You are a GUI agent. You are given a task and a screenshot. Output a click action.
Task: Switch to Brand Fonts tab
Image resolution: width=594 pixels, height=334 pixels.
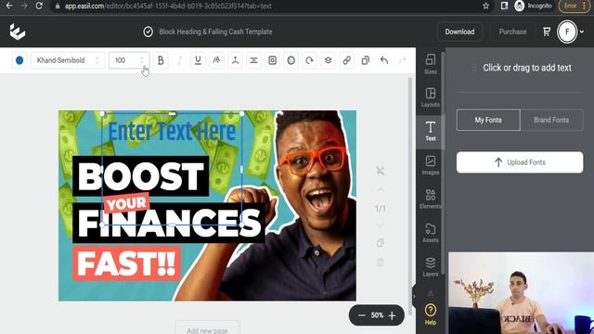coord(551,120)
